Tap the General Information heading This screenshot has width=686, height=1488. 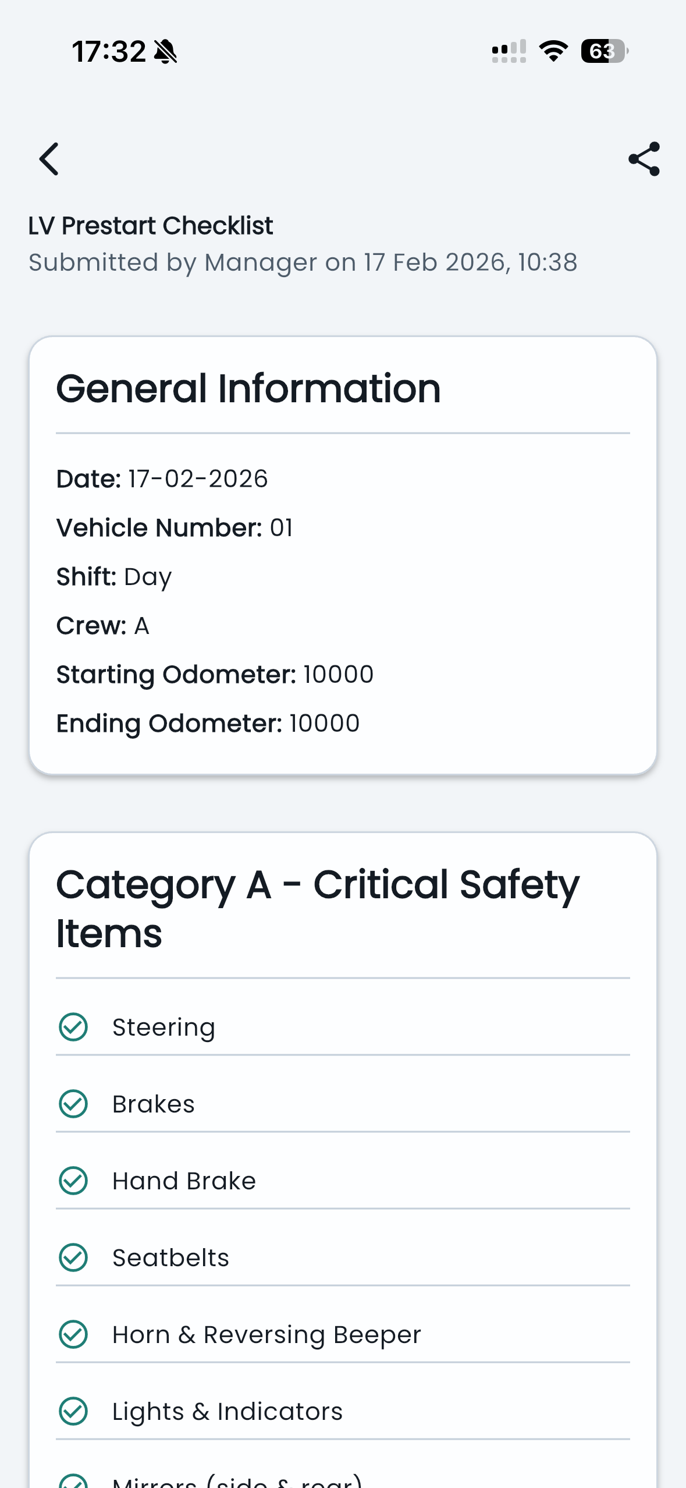click(x=248, y=389)
